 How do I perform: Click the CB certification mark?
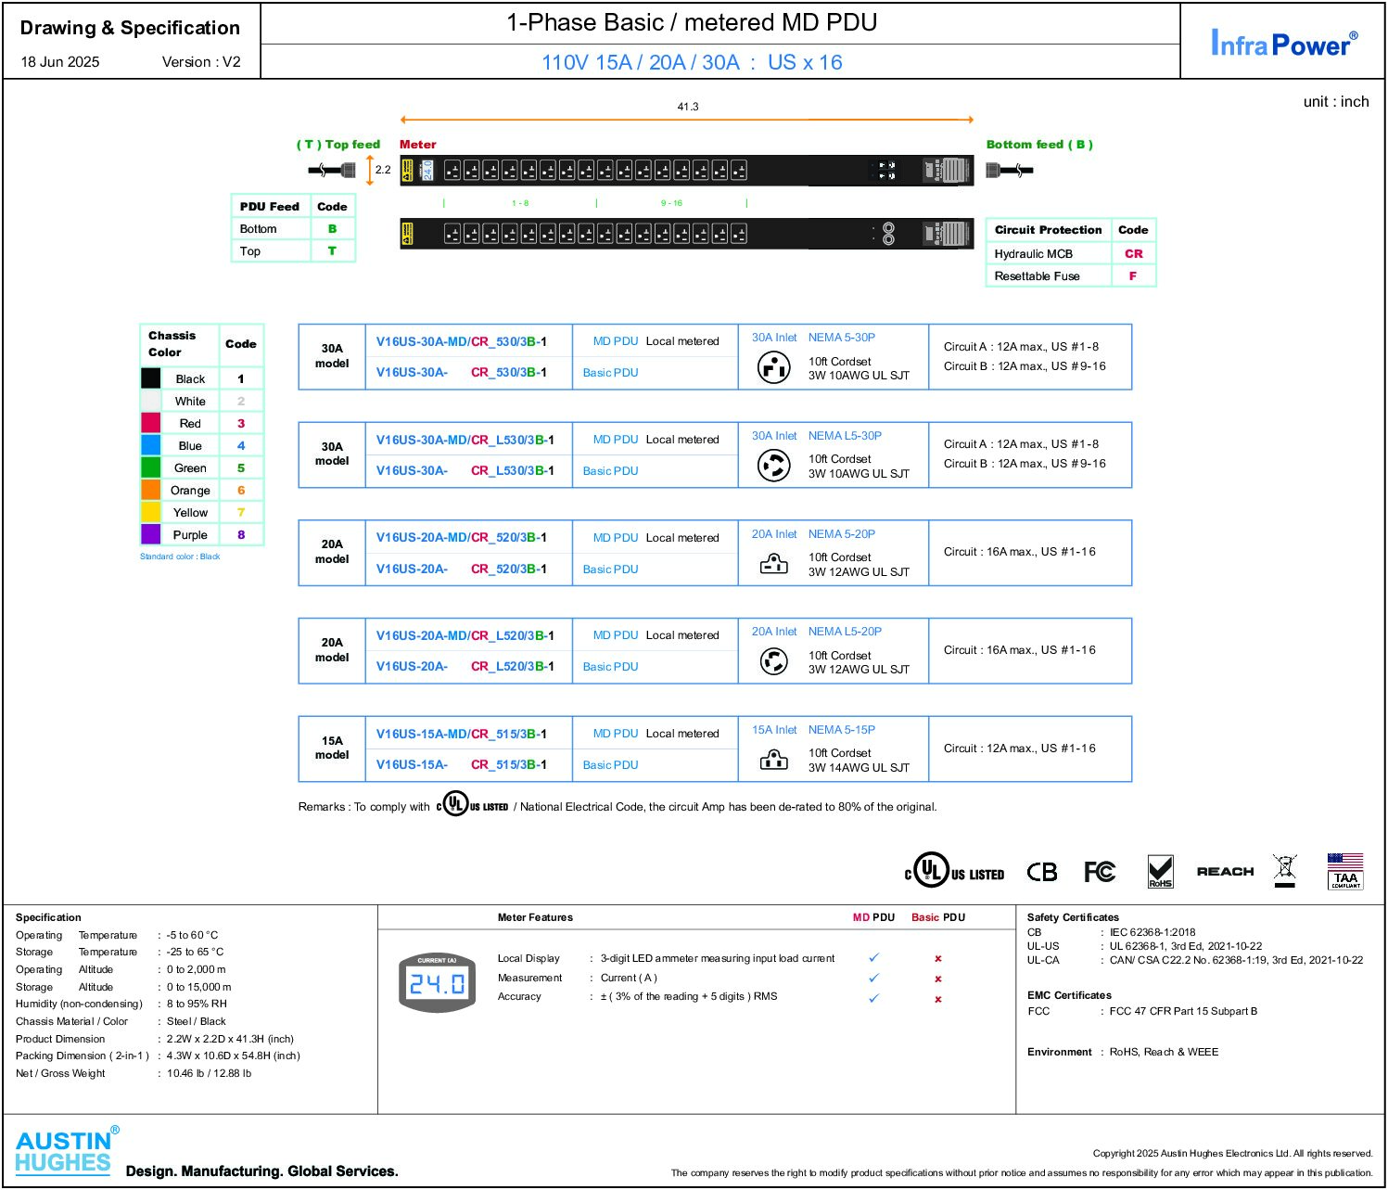click(1042, 872)
